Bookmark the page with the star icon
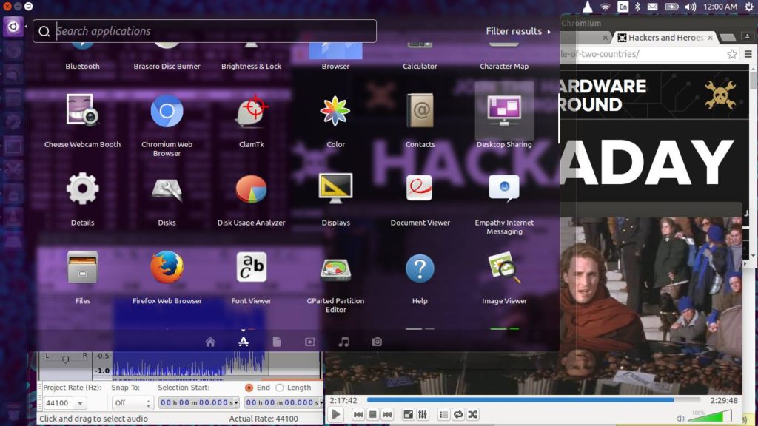758x426 pixels. coord(732,54)
